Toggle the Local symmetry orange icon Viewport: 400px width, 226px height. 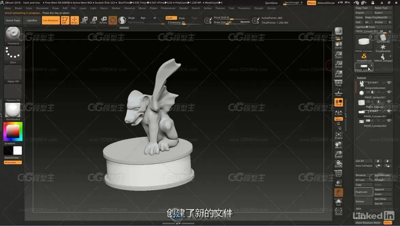[x=339, y=102]
